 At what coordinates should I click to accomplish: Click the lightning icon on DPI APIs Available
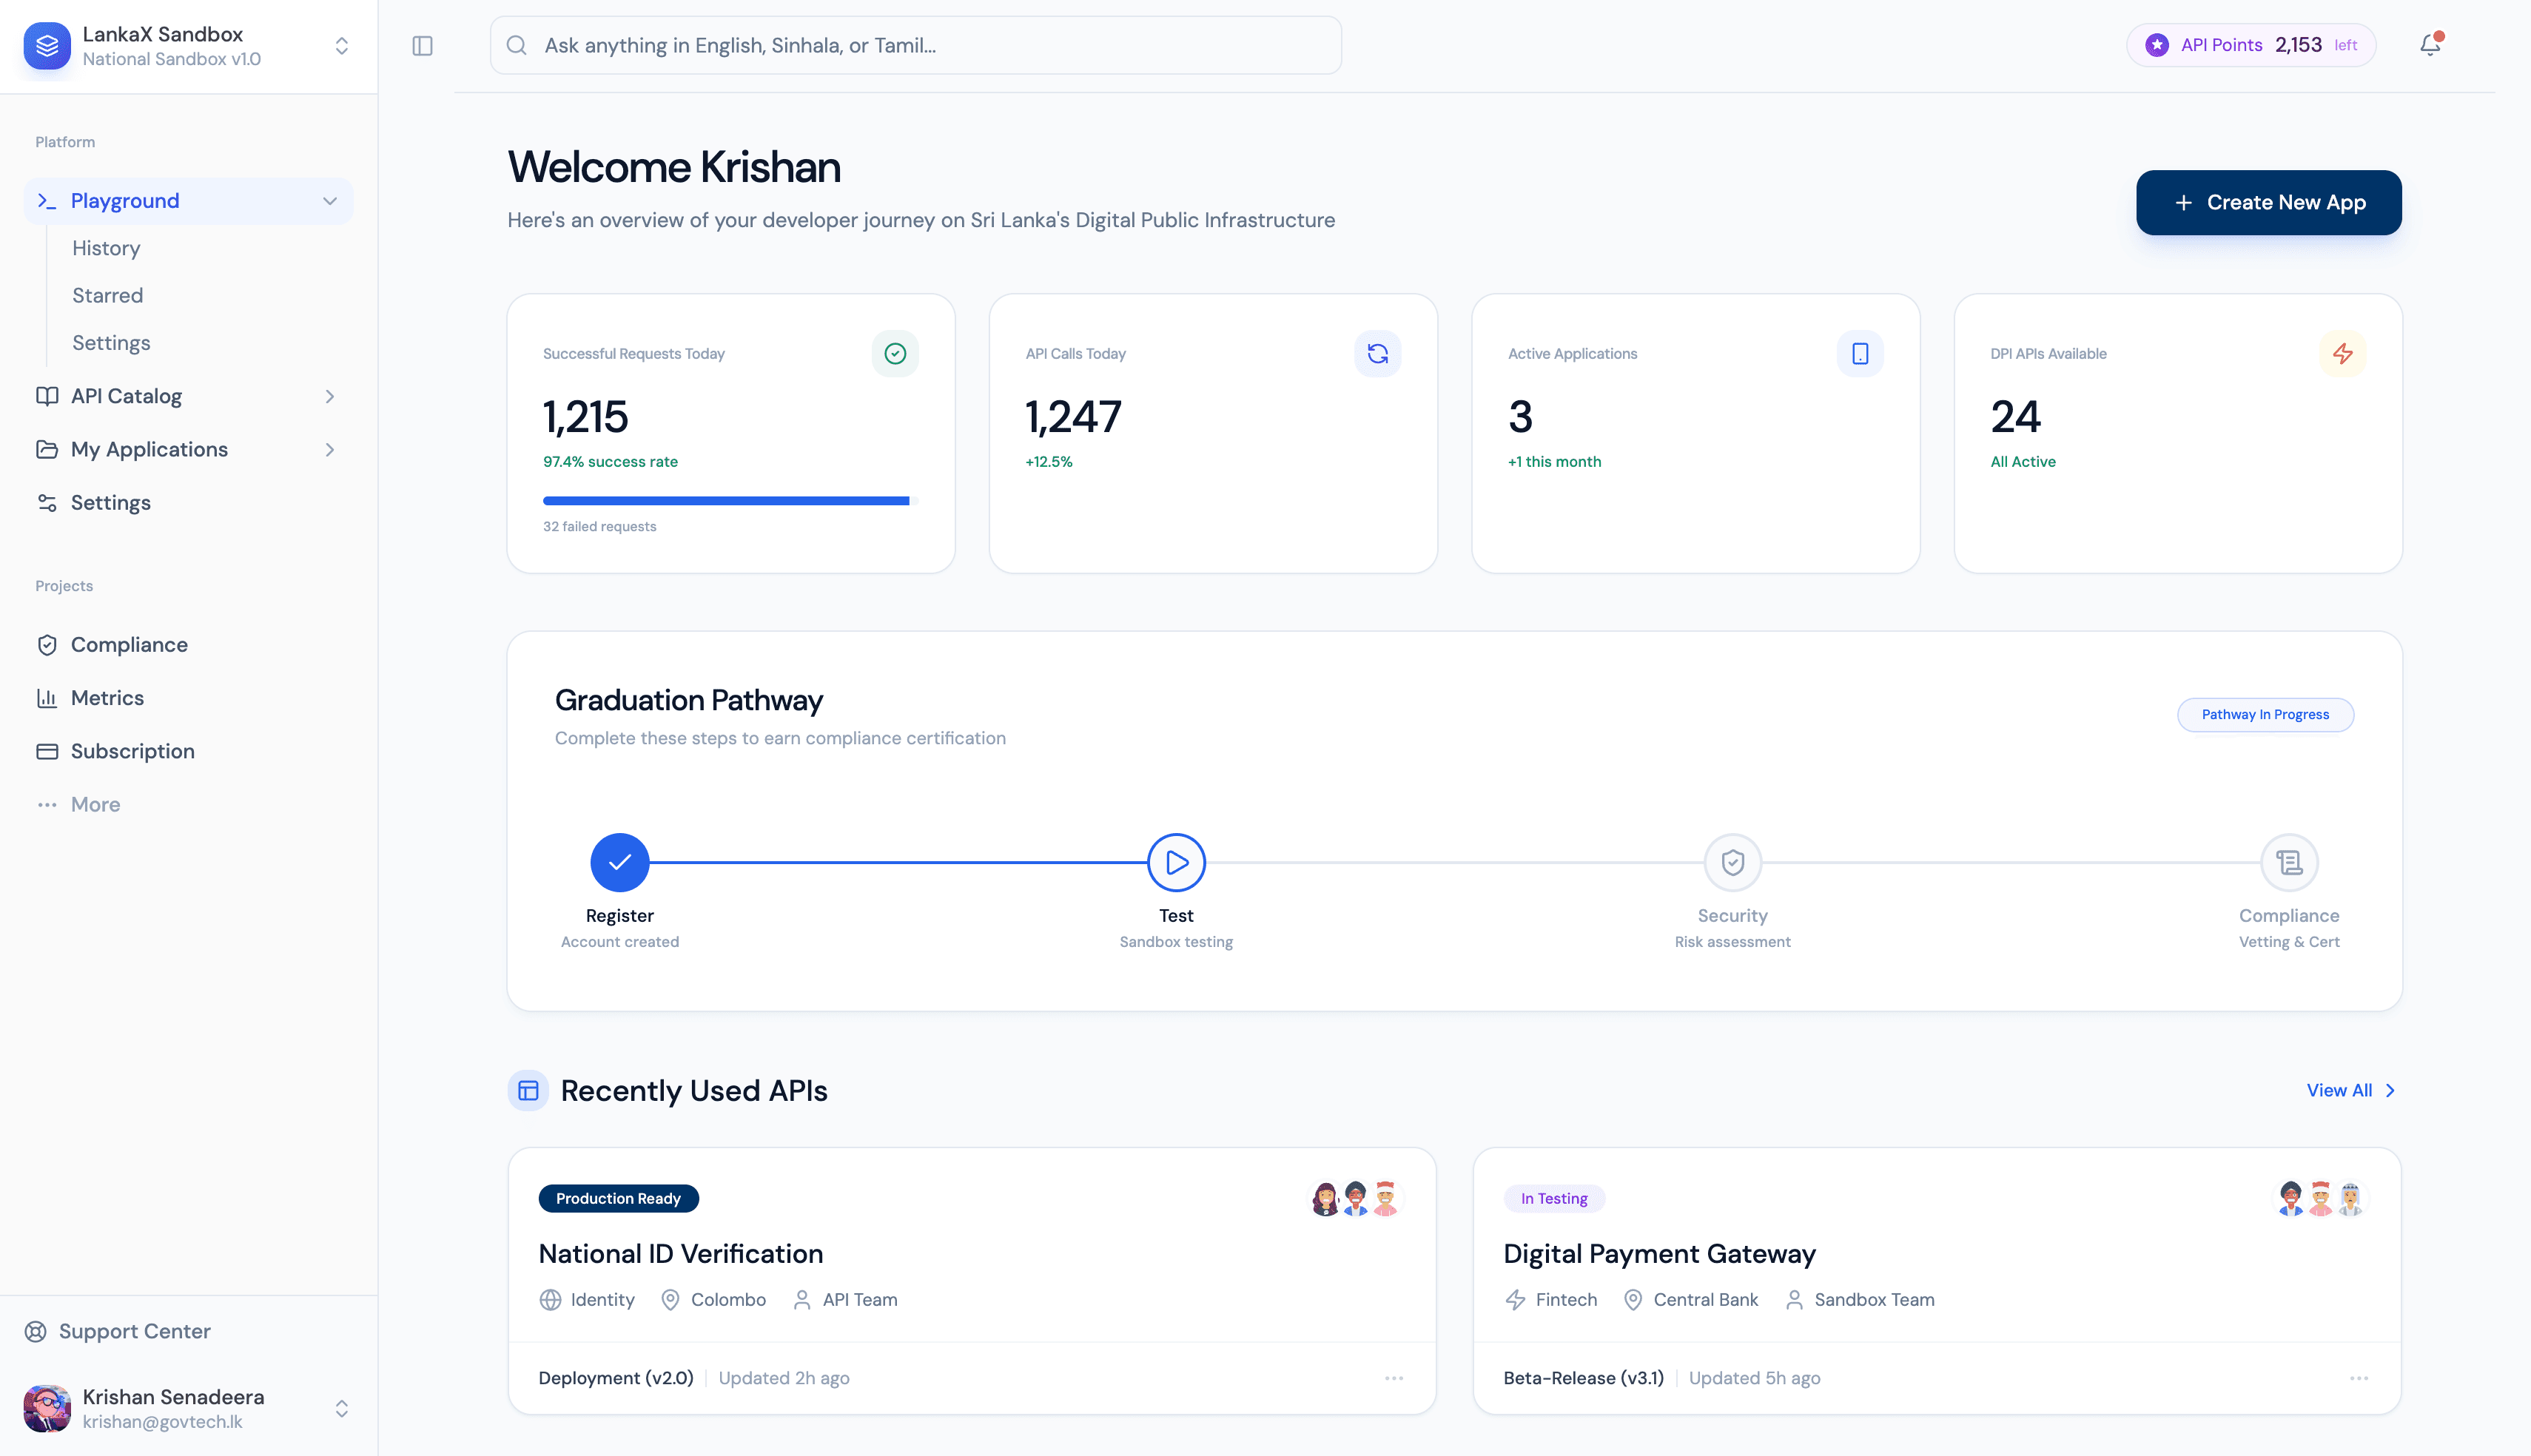[2342, 354]
